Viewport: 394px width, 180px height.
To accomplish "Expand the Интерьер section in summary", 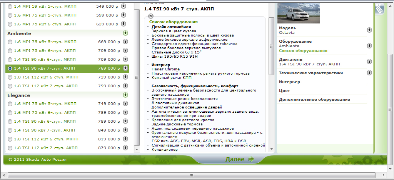I will [289, 82].
